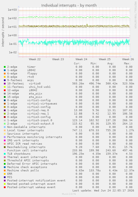138x197 pixels.
Task: Click the Last update timestamp line
Action: click(103, 191)
